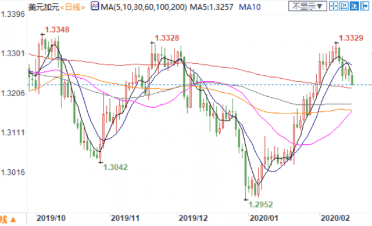Select the MA10 indicator label
This screenshot has width=372, height=226.
249,7
